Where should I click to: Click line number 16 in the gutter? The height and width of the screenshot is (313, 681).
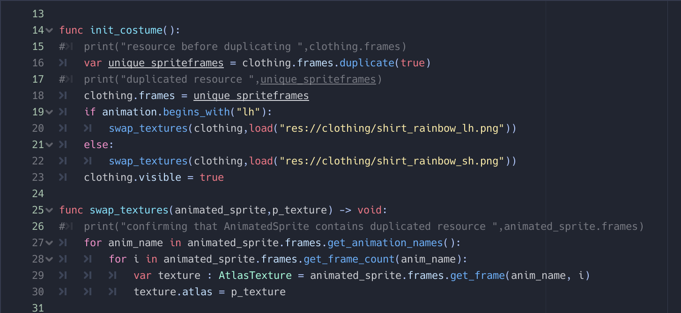click(x=38, y=63)
